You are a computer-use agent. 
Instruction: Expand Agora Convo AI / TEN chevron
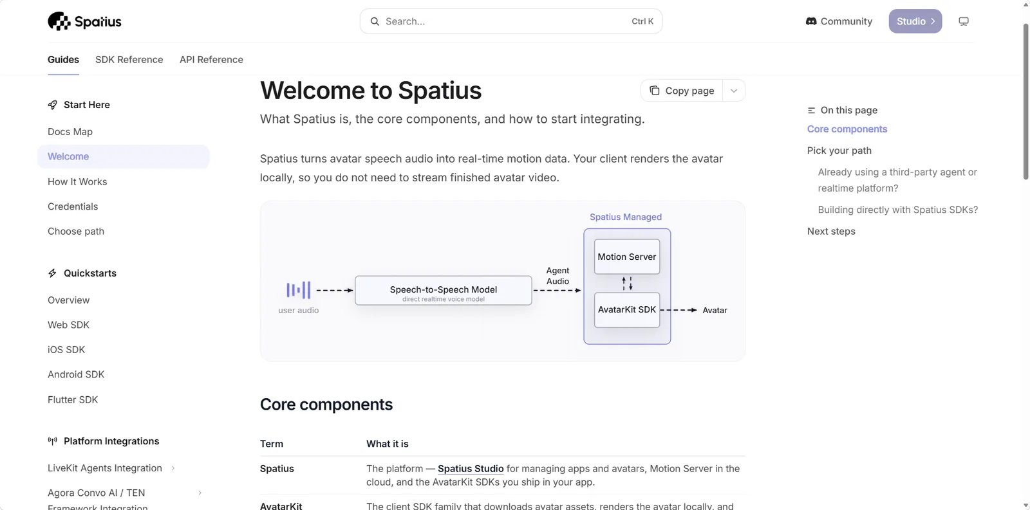tap(200, 493)
